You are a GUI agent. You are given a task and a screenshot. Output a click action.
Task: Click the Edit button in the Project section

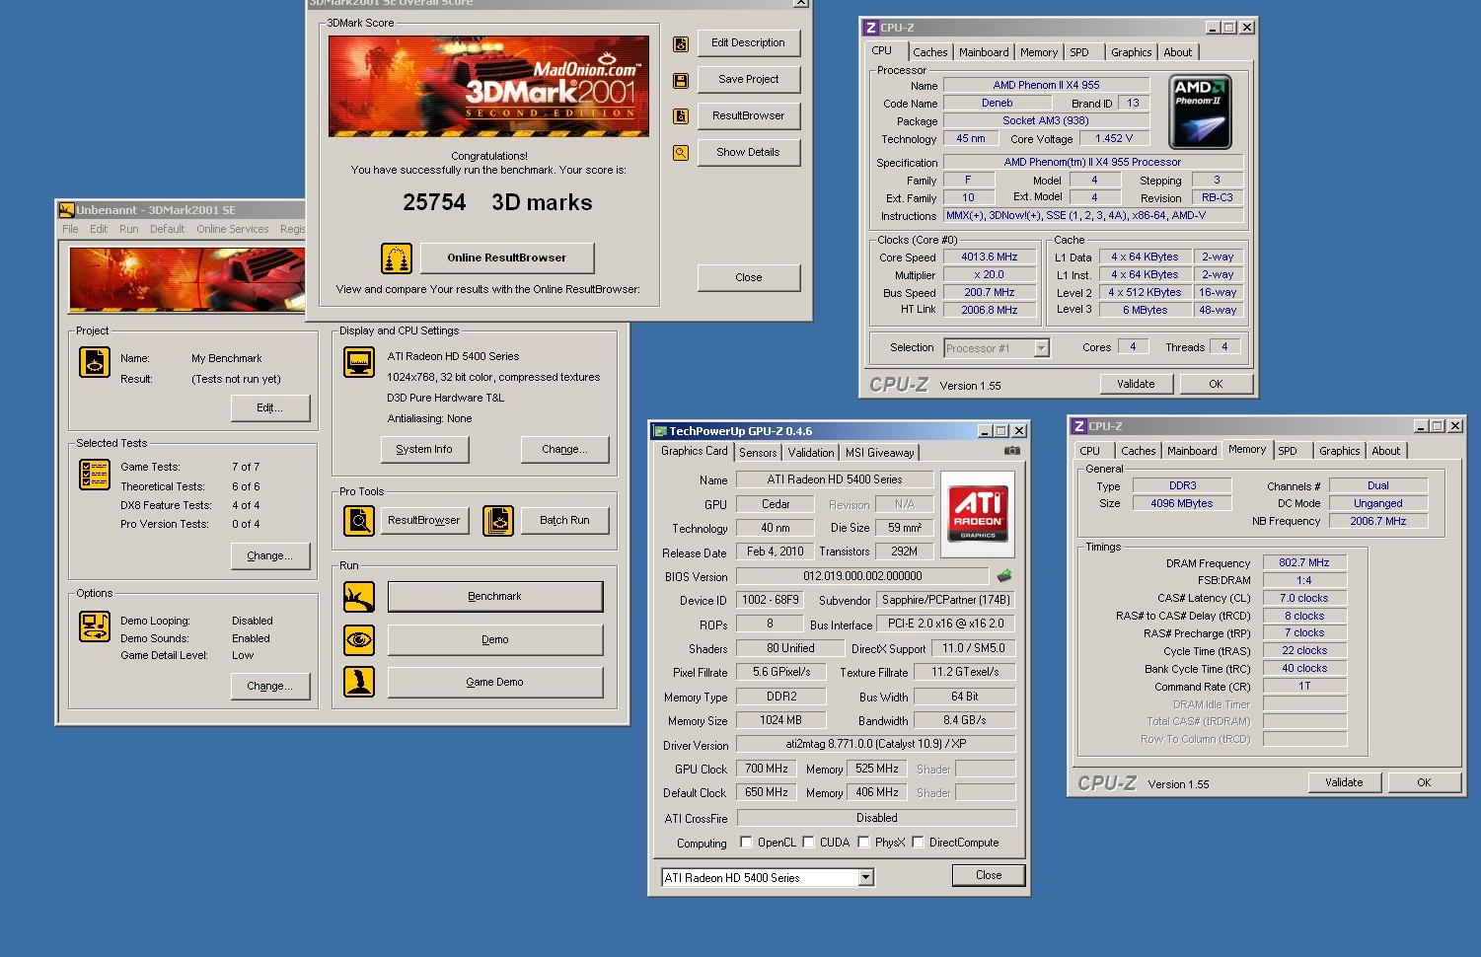point(269,407)
